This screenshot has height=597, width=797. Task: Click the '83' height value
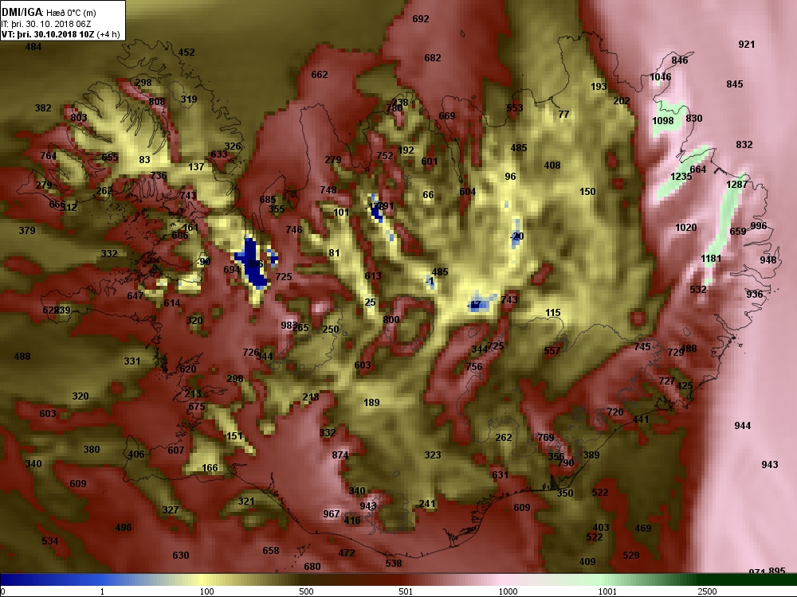(x=144, y=160)
